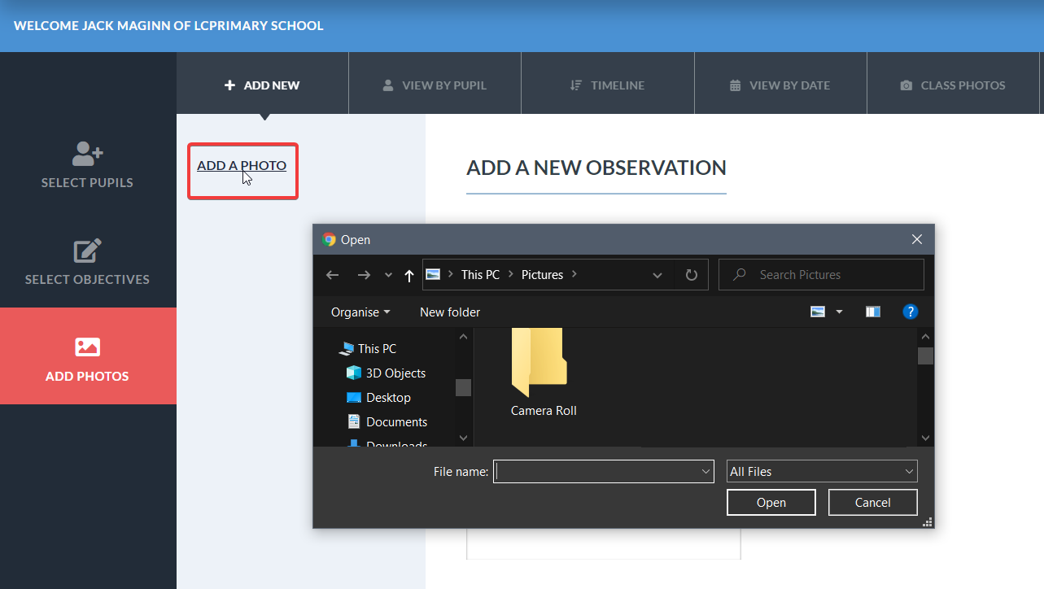Cancel the file open dialog

[873, 503]
